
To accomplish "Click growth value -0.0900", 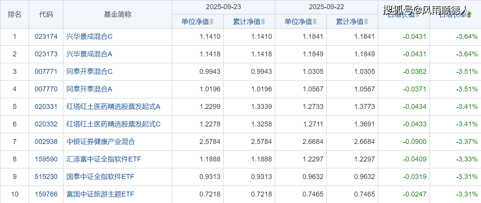I will [x=415, y=142].
